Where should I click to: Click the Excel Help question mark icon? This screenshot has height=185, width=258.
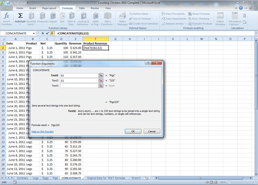tap(241, 8)
